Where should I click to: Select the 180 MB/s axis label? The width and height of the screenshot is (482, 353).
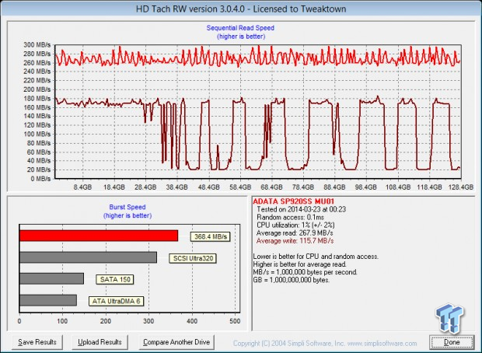(37, 99)
